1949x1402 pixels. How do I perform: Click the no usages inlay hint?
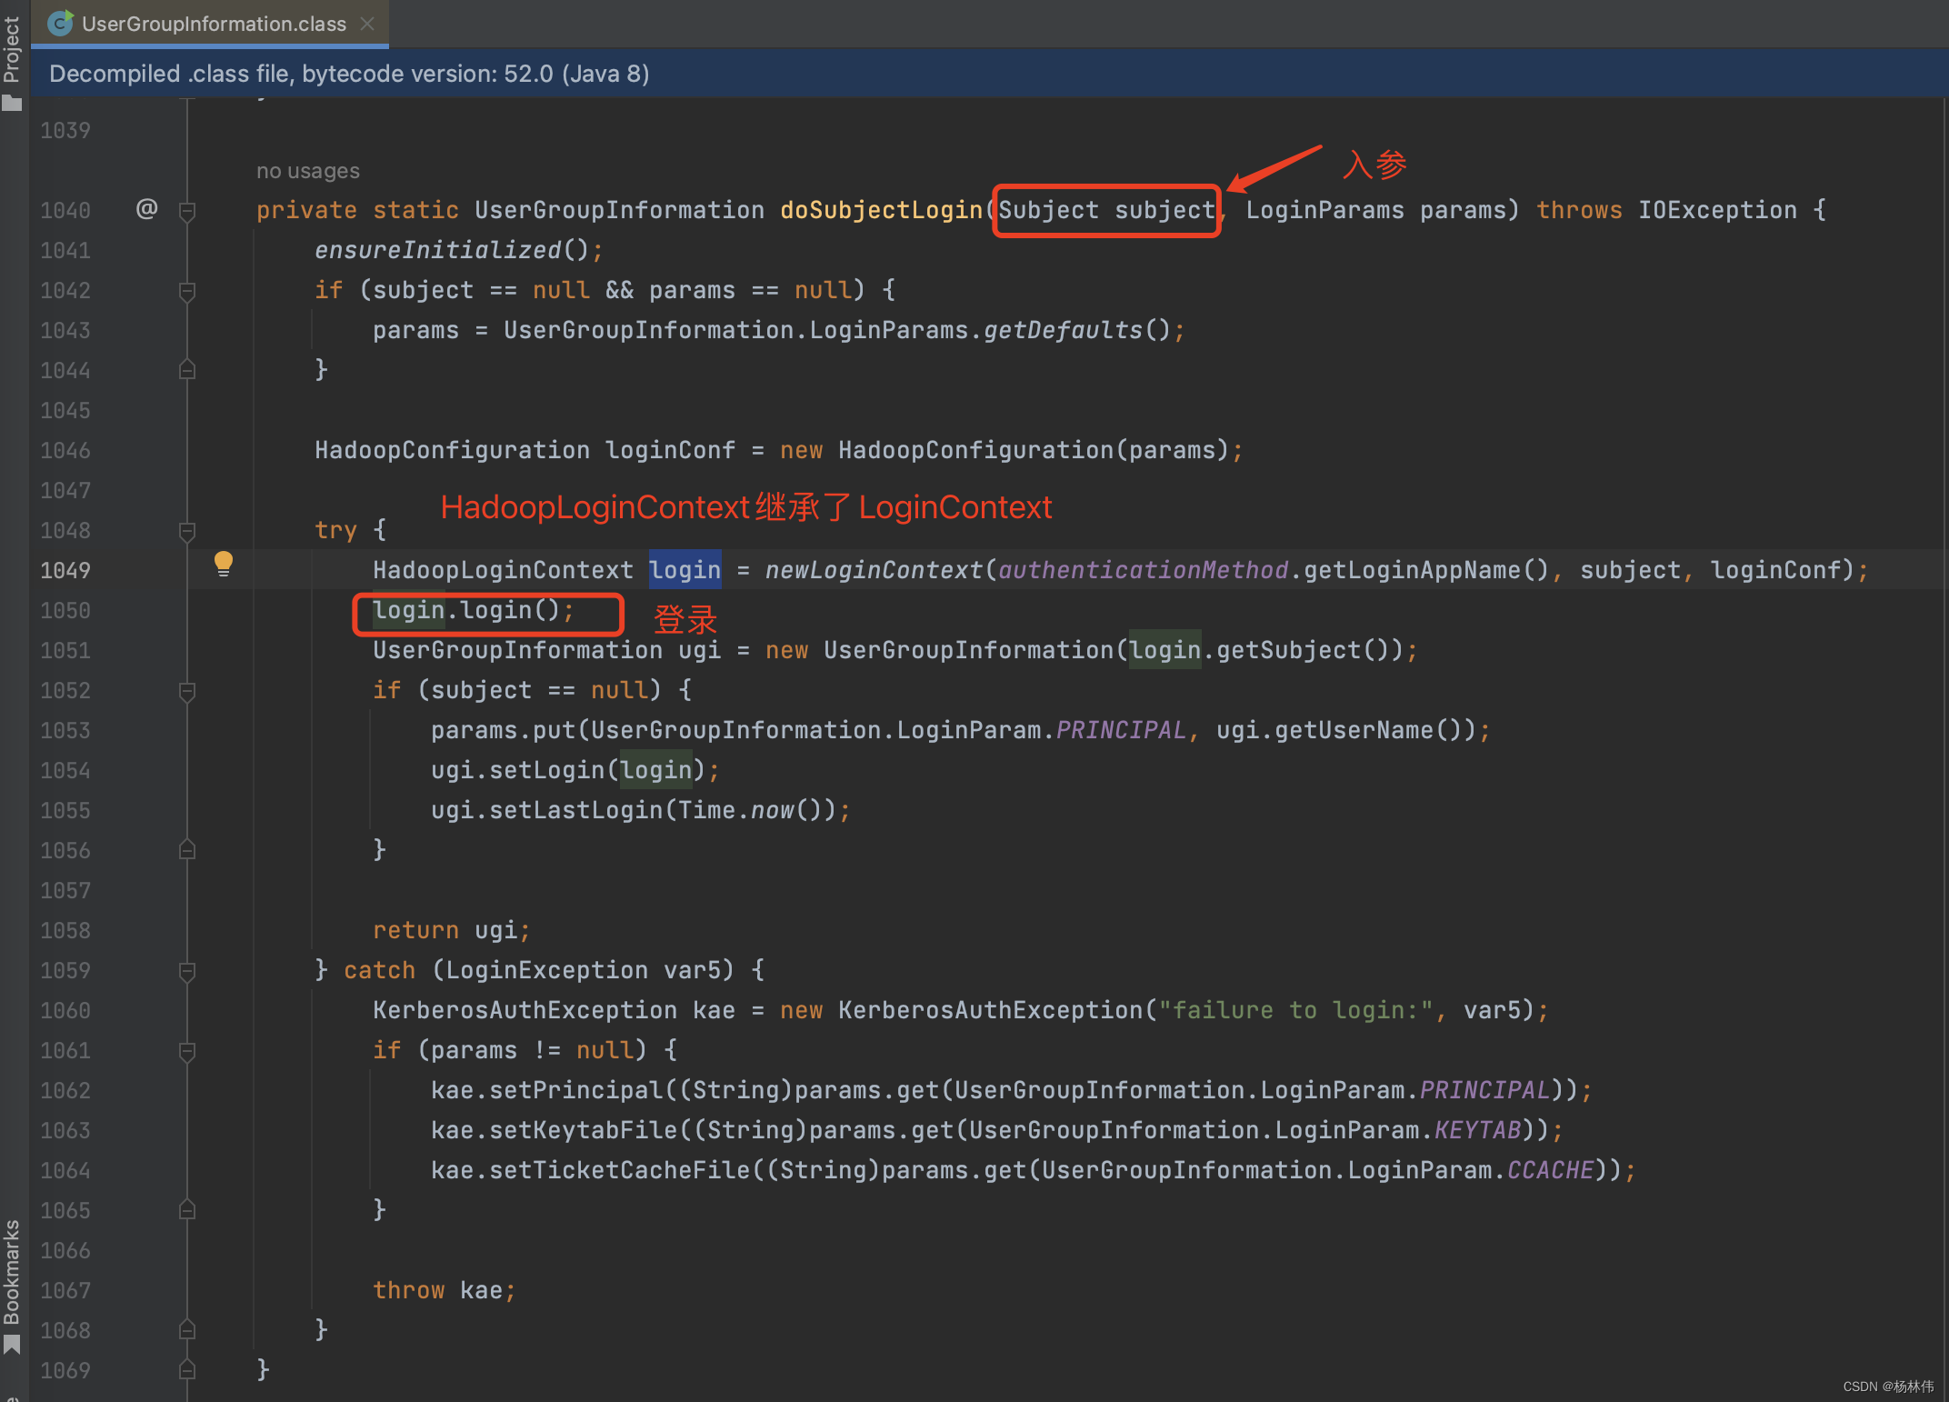[x=307, y=171]
